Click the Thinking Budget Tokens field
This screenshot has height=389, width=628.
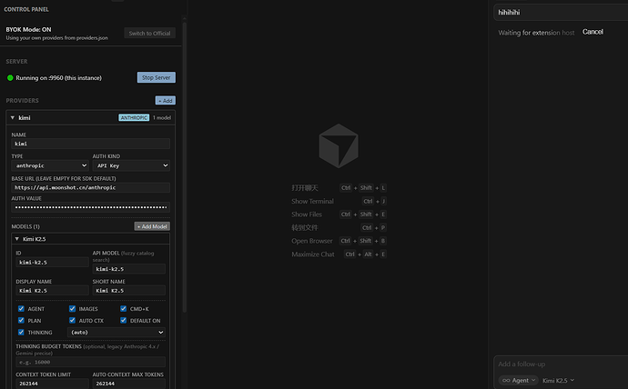91,362
